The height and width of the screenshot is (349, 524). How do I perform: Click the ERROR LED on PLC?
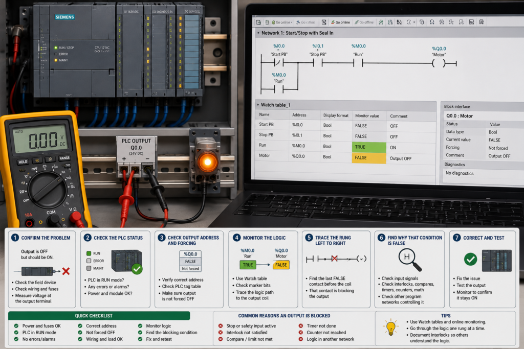pos(56,54)
